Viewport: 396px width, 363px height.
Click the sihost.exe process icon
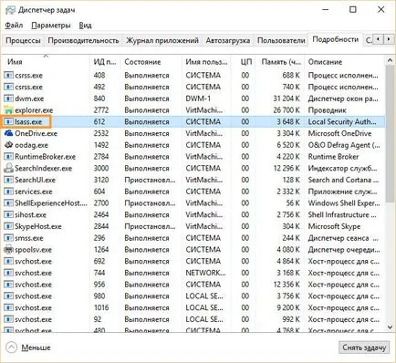click(8, 214)
